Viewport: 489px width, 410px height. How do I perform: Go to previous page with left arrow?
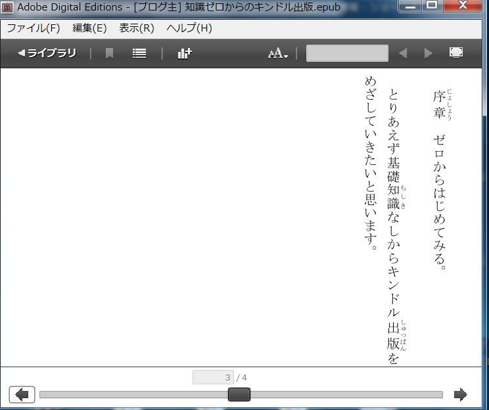22,395
